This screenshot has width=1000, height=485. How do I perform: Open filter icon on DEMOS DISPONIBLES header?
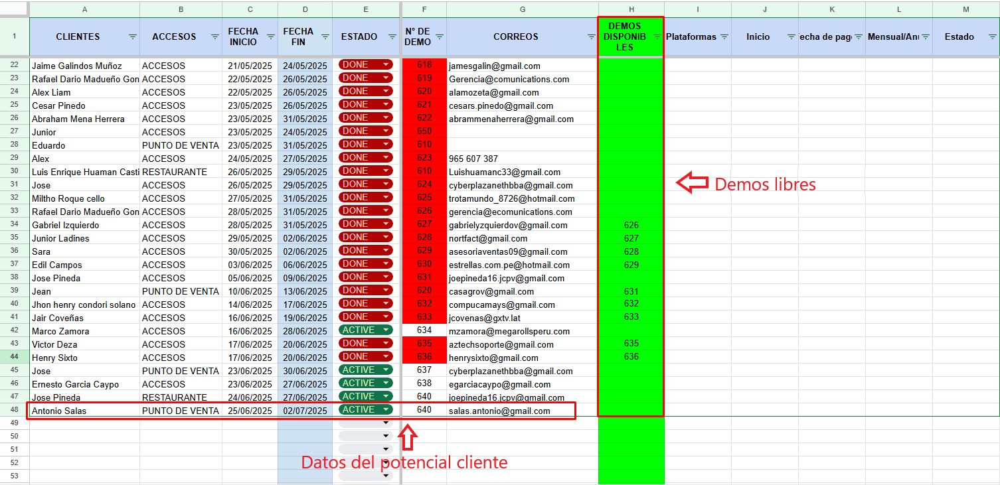point(656,37)
